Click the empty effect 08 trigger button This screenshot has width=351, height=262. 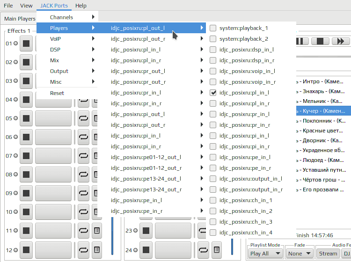coord(53,175)
